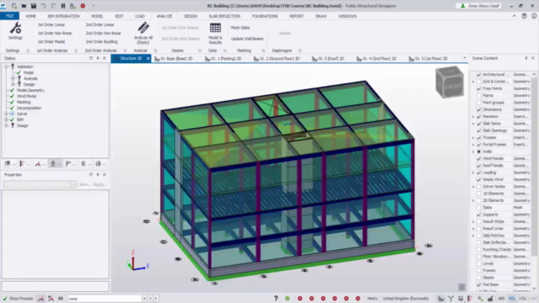
Task: Click the Save icon in quick access toolbar
Action: pyautogui.click(x=34, y=6)
